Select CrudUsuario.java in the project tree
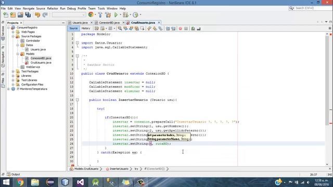 [41, 62]
